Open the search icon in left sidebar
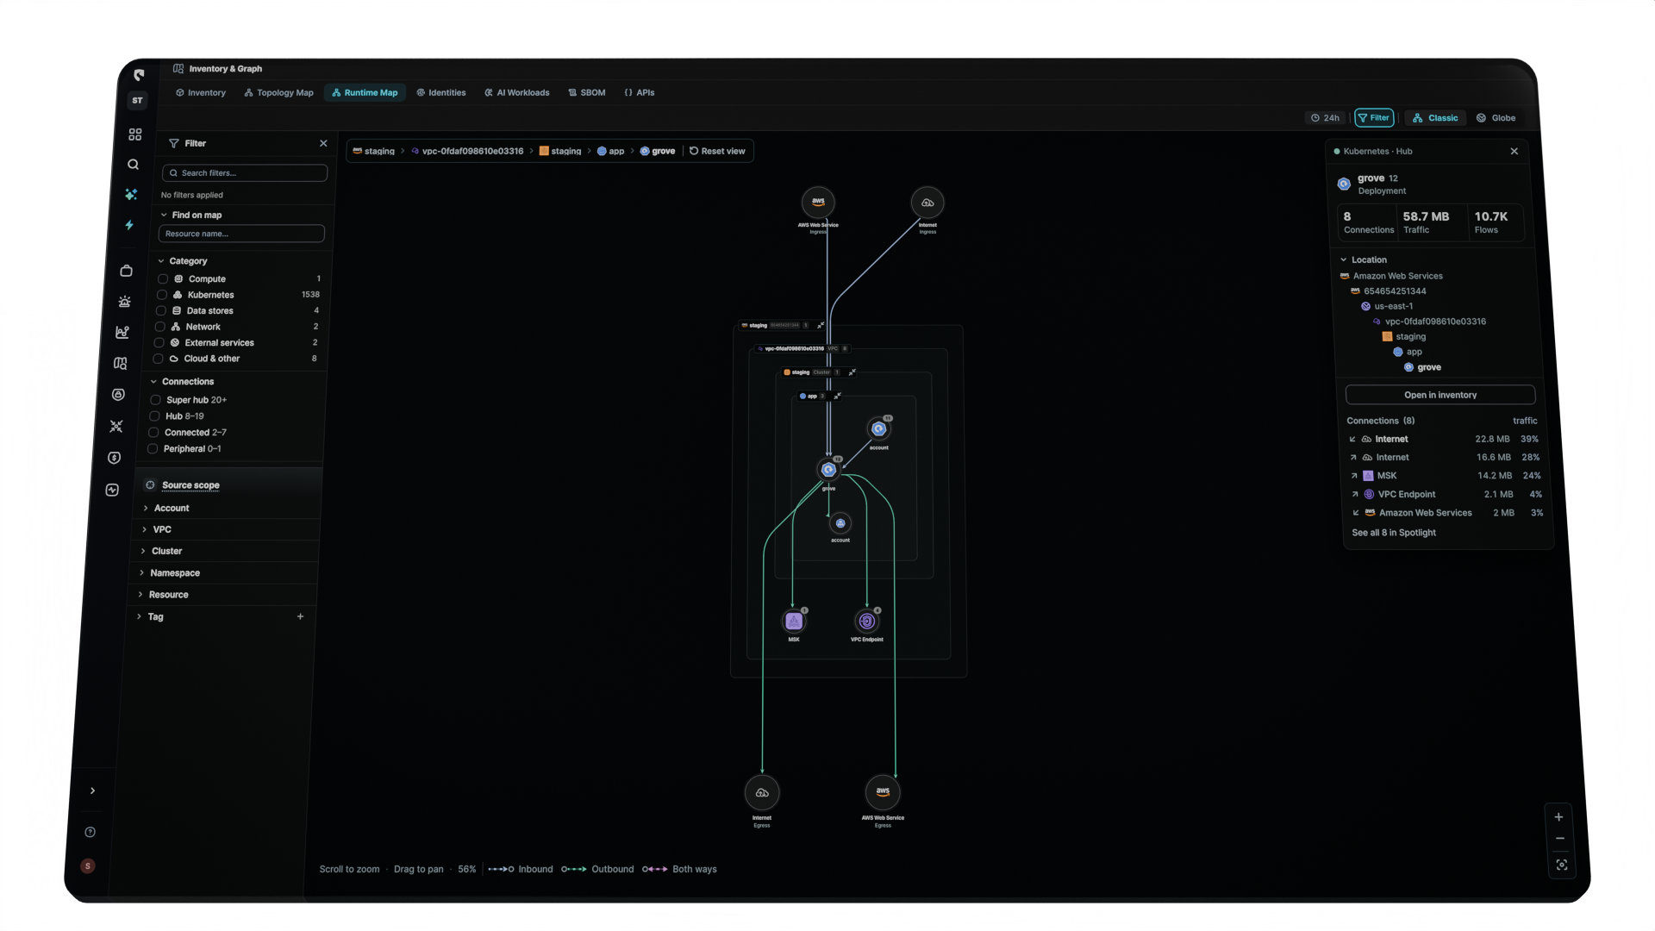The image size is (1655, 931). (x=134, y=165)
